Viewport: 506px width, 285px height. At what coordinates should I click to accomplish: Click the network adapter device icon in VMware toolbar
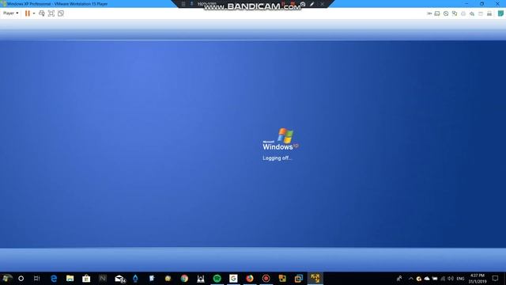click(455, 13)
